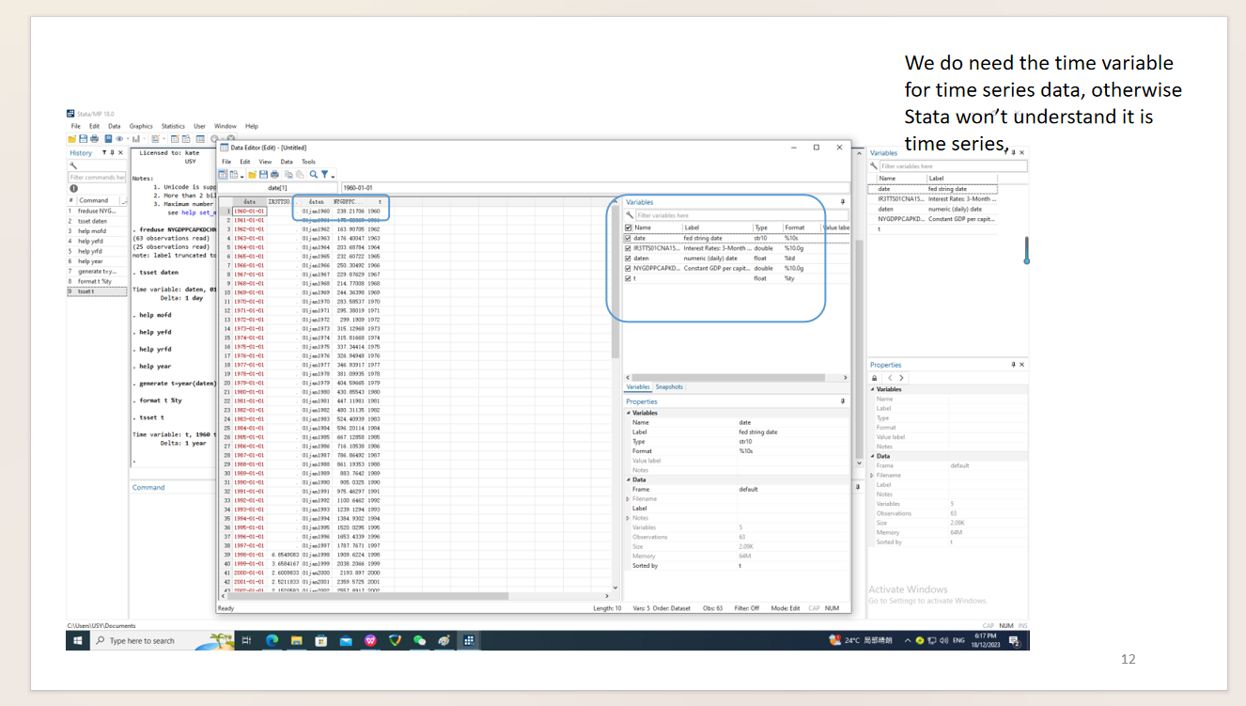The height and width of the screenshot is (706, 1246).
Task: Expand the Notes row in Data properties
Action: pyautogui.click(x=628, y=518)
